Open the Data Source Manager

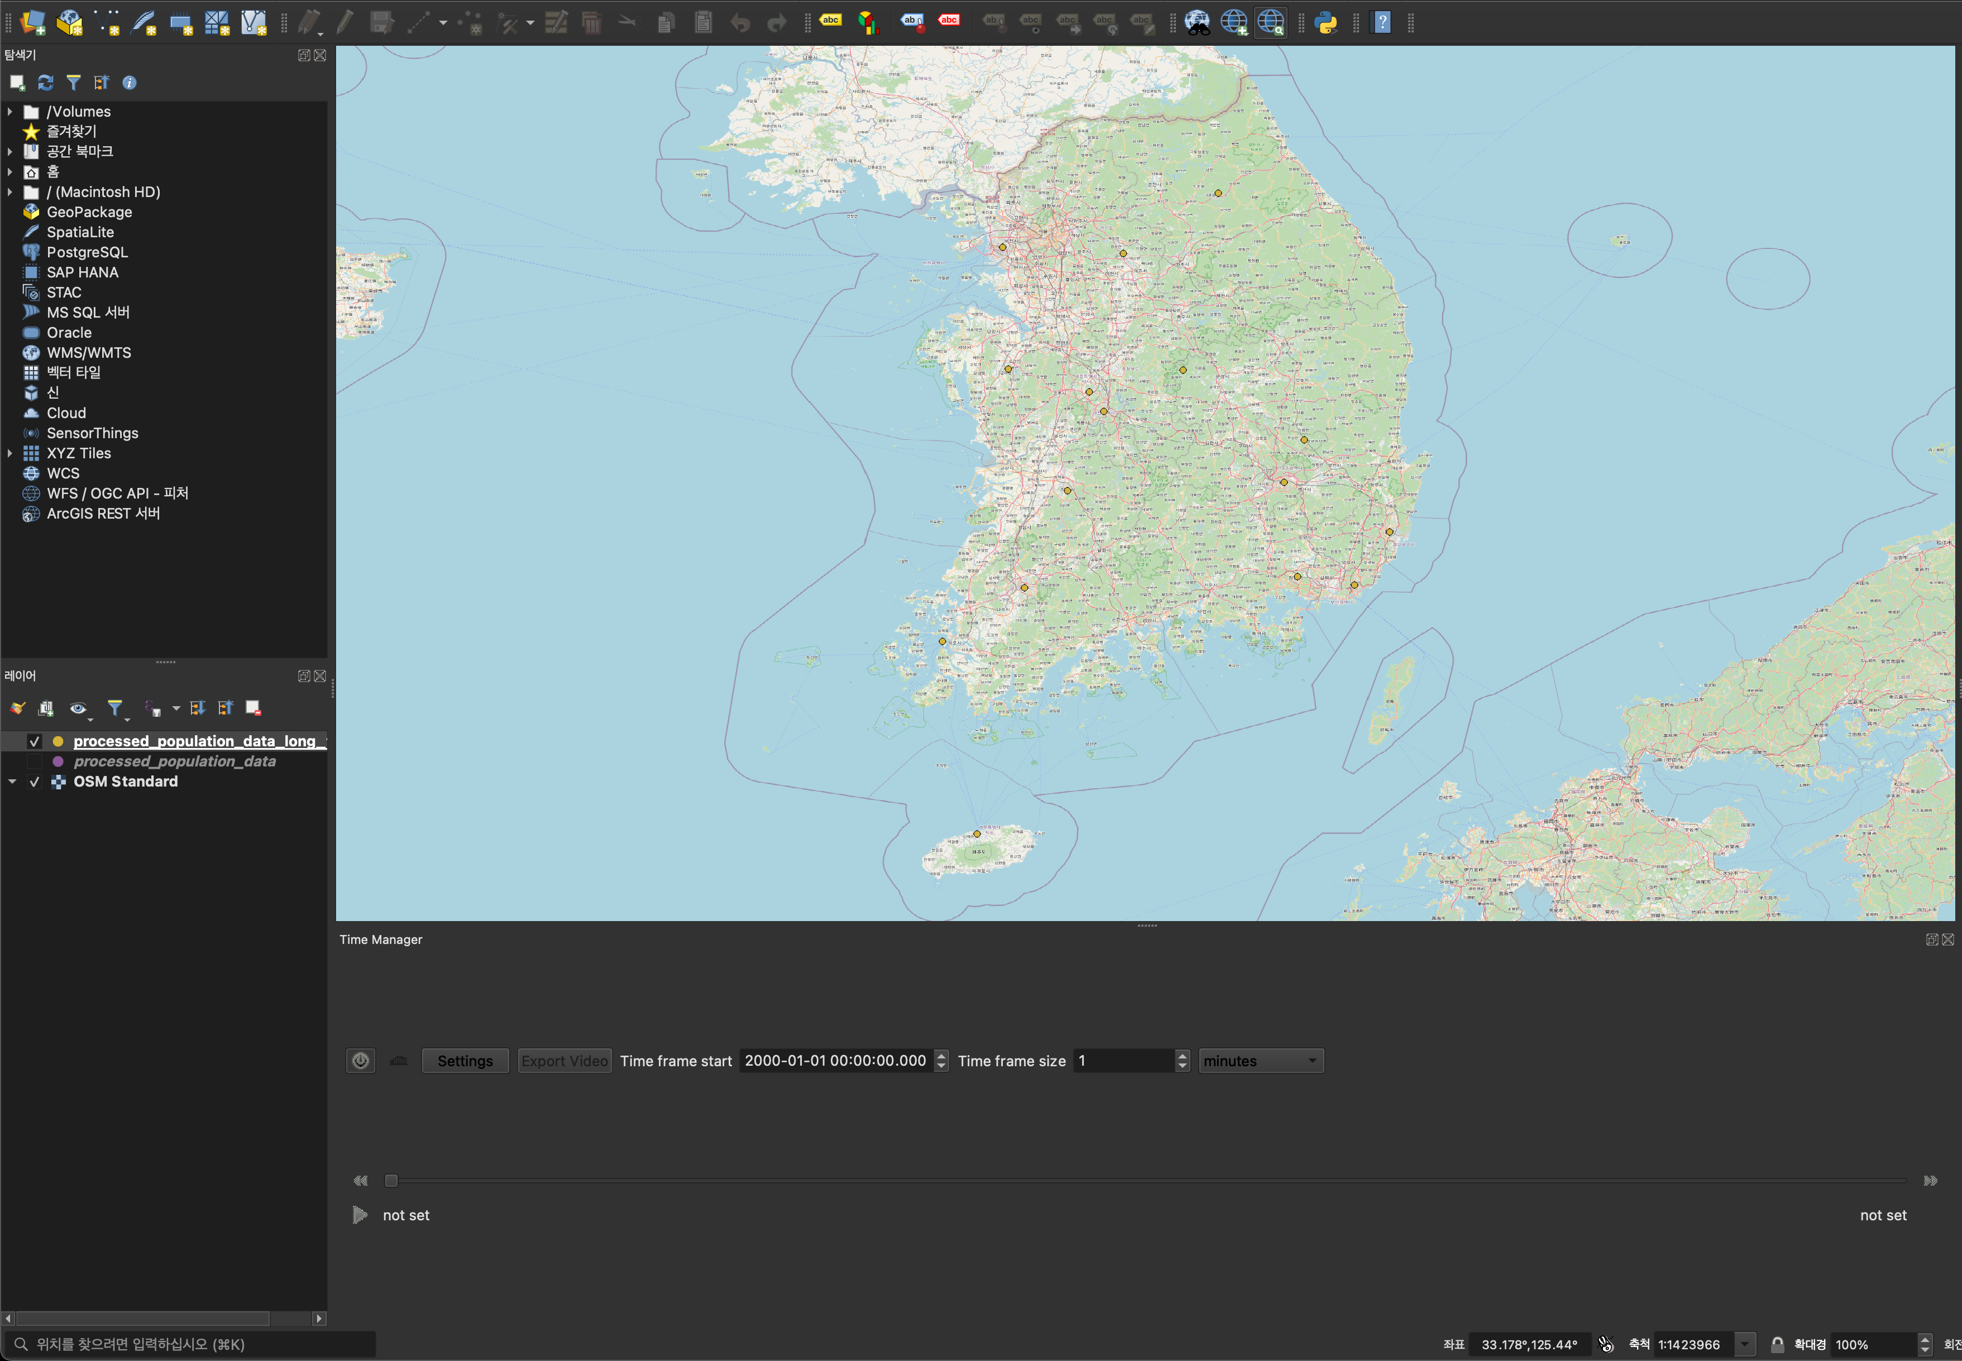pyautogui.click(x=32, y=22)
